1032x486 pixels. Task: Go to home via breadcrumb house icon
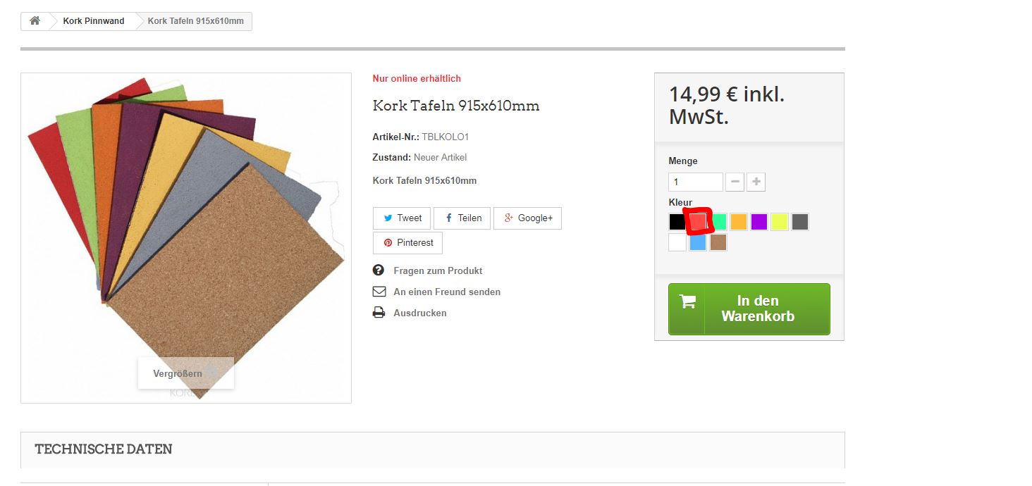click(x=35, y=21)
